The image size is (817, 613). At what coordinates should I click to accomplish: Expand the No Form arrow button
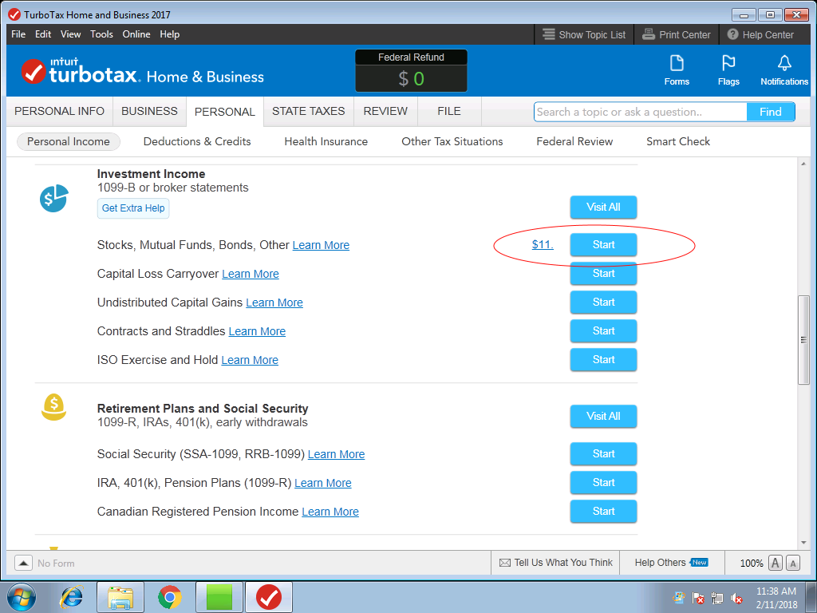(23, 563)
